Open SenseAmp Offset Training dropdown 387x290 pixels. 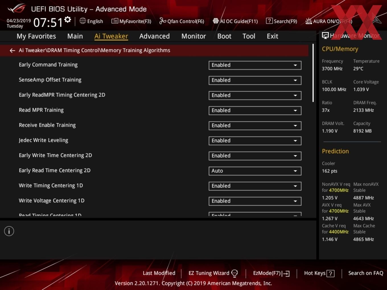[255, 80]
